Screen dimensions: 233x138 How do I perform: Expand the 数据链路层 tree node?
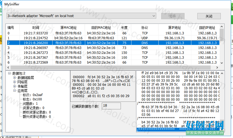[x=15, y=78]
